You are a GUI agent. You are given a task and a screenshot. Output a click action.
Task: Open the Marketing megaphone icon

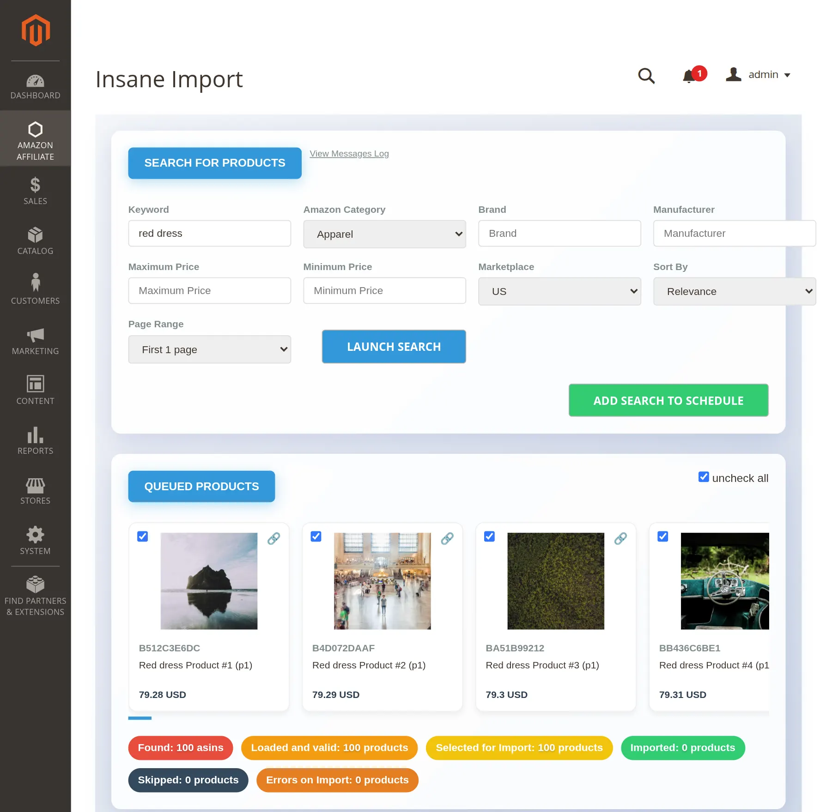point(35,335)
